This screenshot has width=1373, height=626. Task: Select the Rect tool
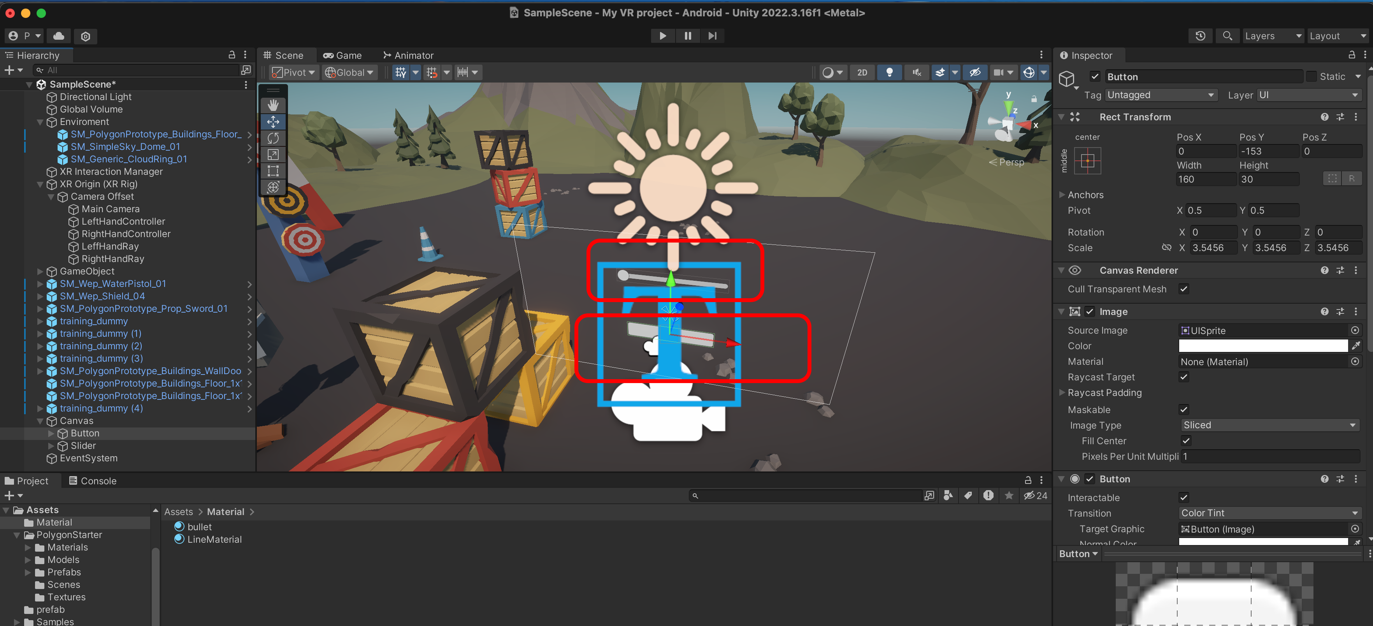tap(273, 171)
